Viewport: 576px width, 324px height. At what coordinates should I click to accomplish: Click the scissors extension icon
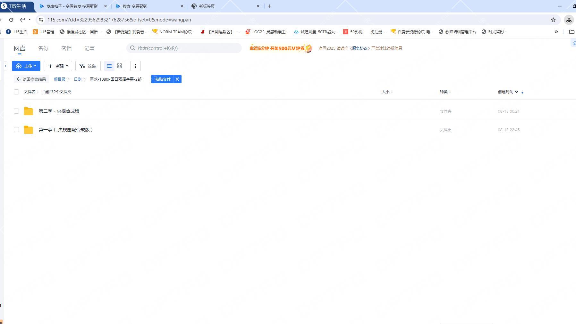tap(569, 20)
